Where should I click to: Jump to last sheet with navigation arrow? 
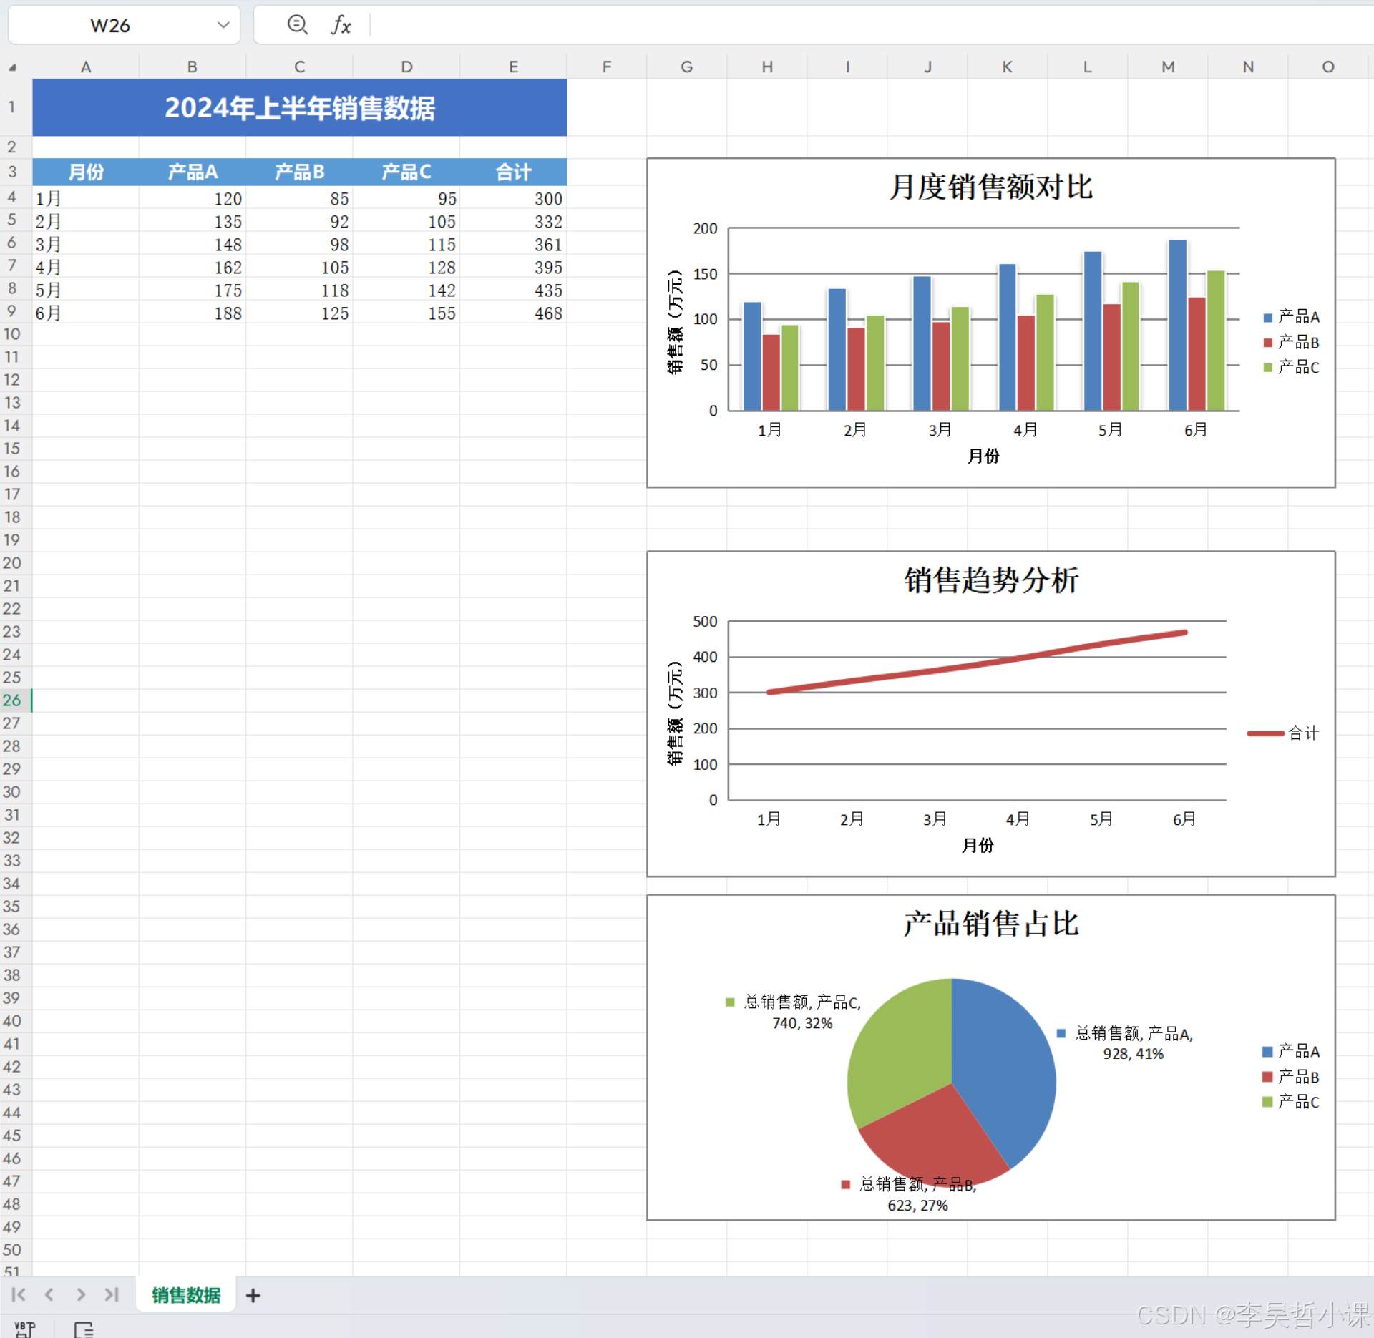pos(112,1294)
